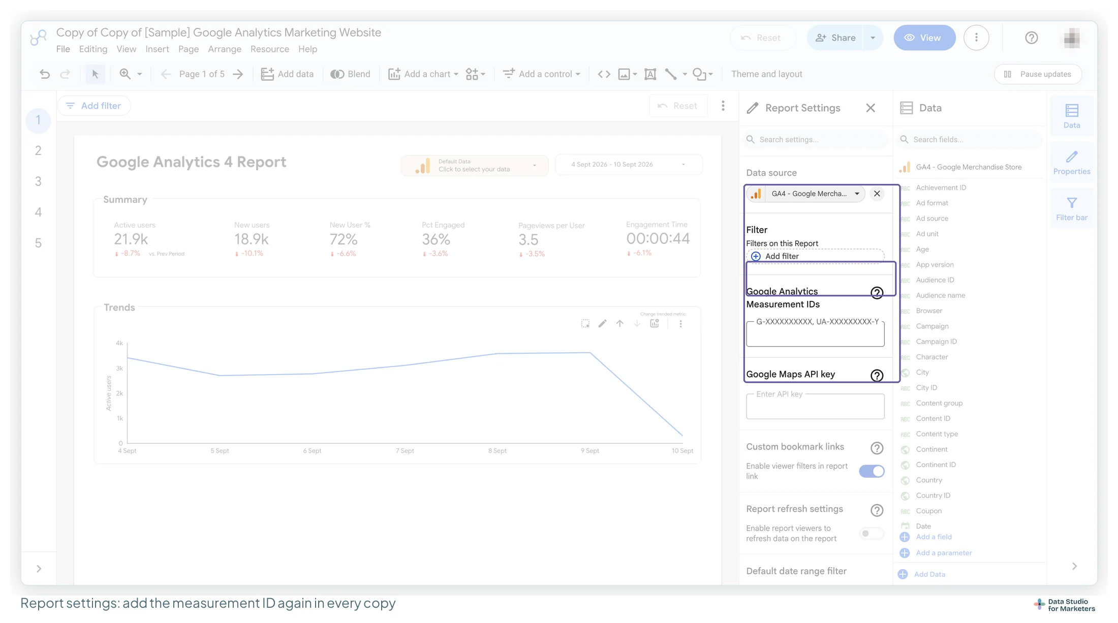The image size is (1118, 623).
Task: Select the shape tool icon
Action: 699,74
